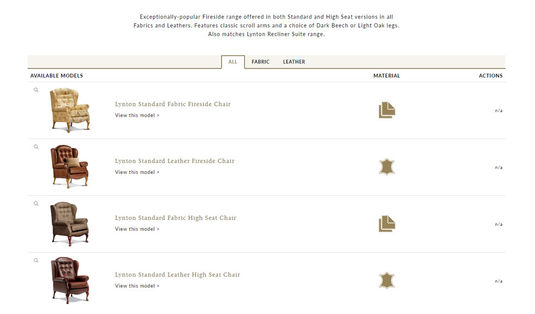Click the dark brown Leather High Seat Chair thumbnail

(69, 280)
